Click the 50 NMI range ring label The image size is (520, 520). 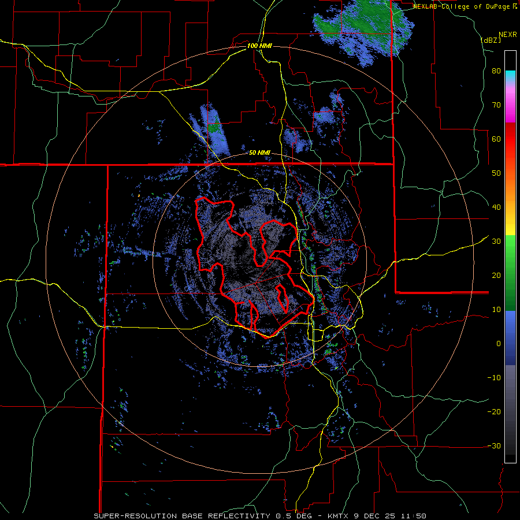coord(259,153)
